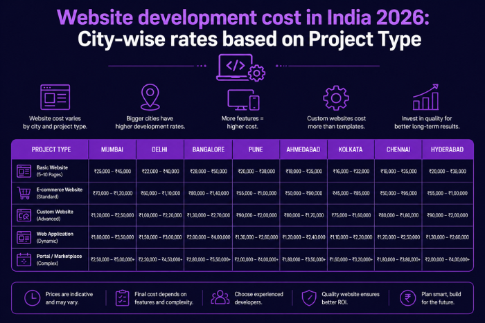Click the people group icon

coord(220,297)
